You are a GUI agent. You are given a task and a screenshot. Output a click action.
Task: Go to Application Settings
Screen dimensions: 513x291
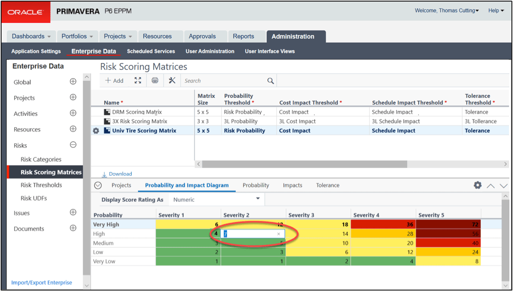36,51
